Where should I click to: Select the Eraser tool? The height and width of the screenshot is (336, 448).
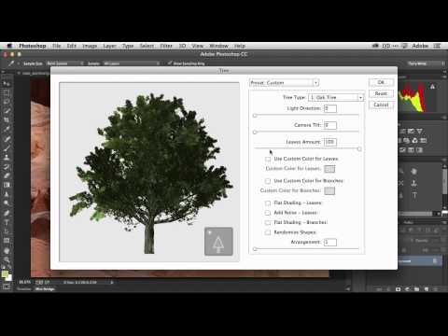7,175
